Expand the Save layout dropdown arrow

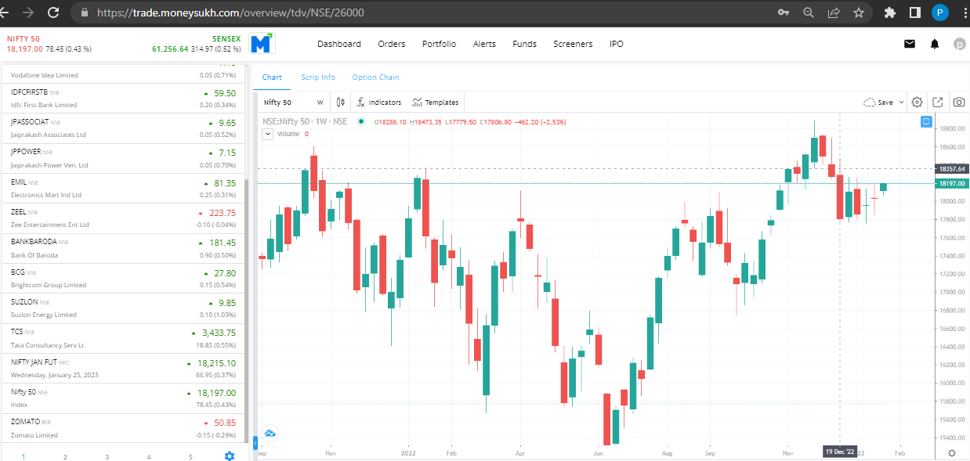coord(901,103)
